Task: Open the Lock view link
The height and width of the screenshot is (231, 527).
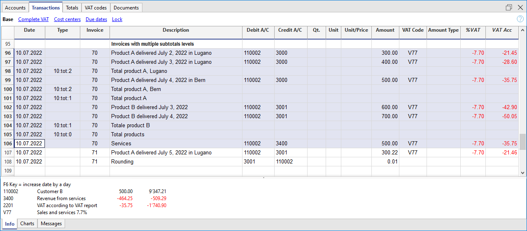Action: pos(117,19)
